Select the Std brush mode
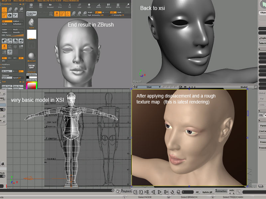This screenshot has width=266, height=199. [x=7, y=21]
